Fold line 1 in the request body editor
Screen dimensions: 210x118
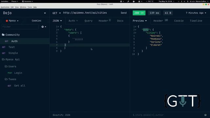(58, 27)
